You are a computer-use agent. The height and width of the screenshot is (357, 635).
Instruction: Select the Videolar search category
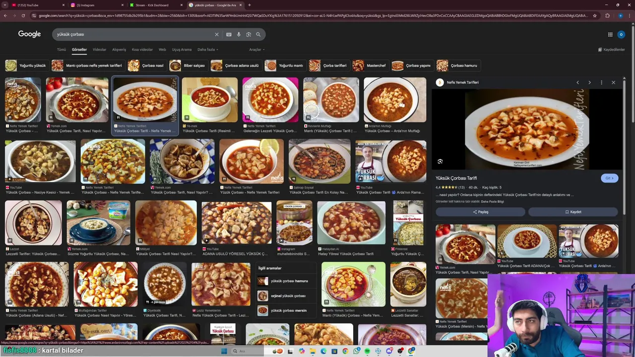click(99, 50)
